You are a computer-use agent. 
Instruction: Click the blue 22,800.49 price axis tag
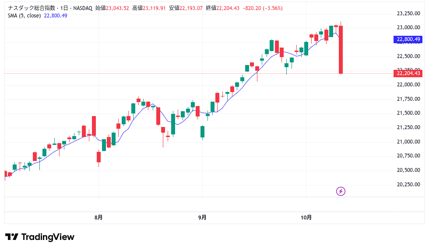408,40
